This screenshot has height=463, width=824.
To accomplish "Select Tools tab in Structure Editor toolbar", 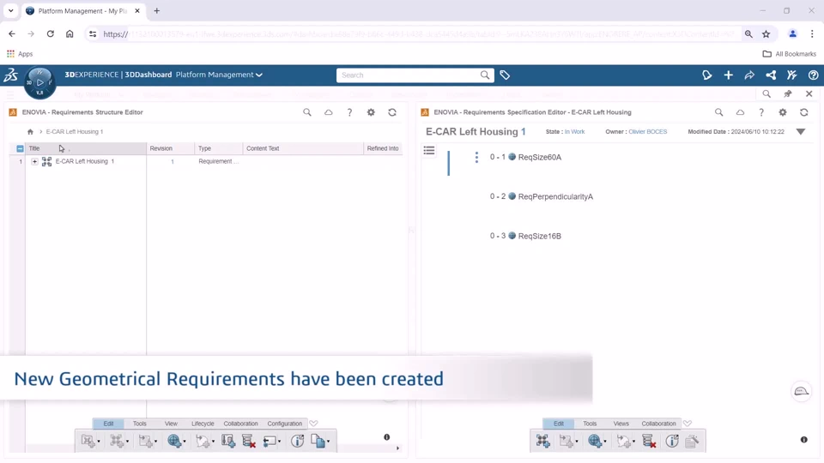I will [139, 424].
